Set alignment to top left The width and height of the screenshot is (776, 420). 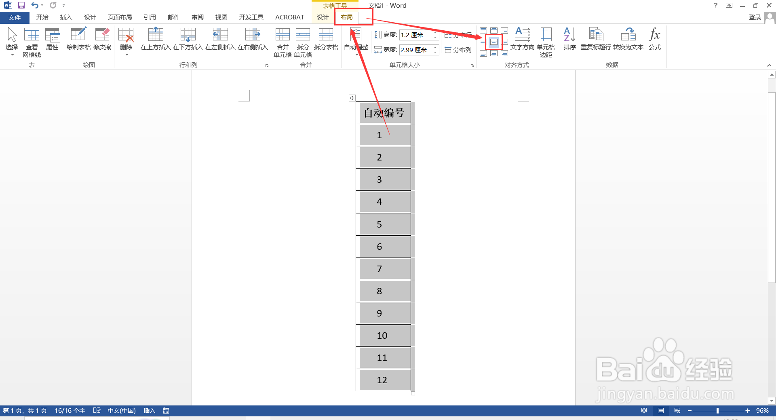tap(483, 30)
